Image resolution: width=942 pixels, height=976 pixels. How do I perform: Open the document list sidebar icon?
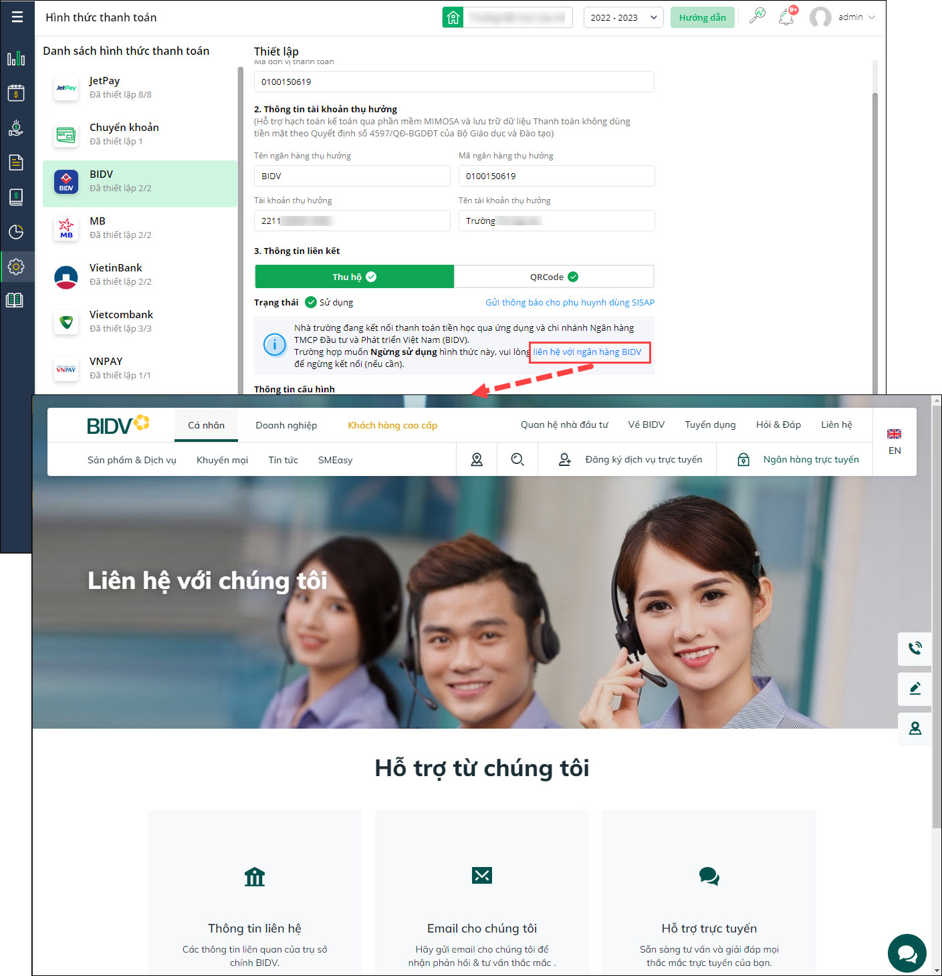pyautogui.click(x=16, y=162)
